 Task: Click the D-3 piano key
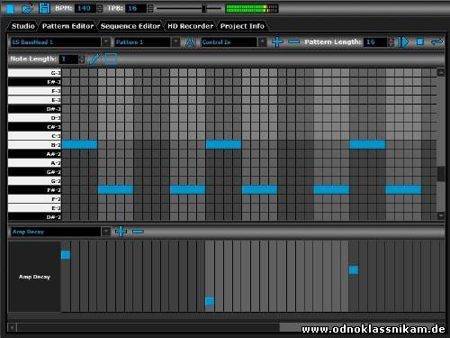point(34,118)
